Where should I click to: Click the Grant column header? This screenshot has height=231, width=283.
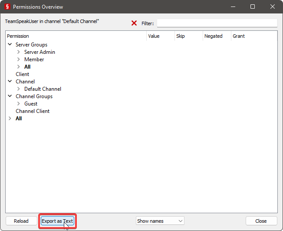click(x=239, y=36)
